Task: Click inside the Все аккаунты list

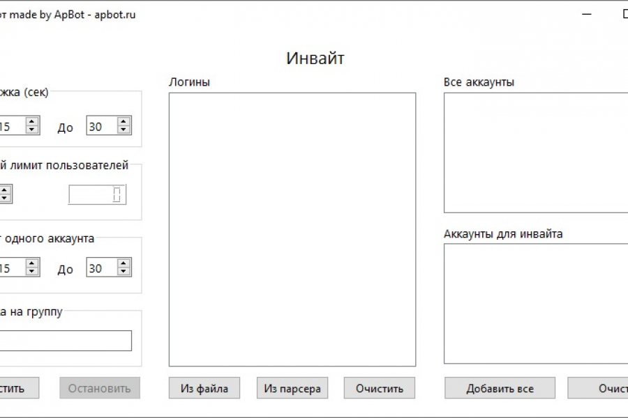Action: click(x=535, y=153)
